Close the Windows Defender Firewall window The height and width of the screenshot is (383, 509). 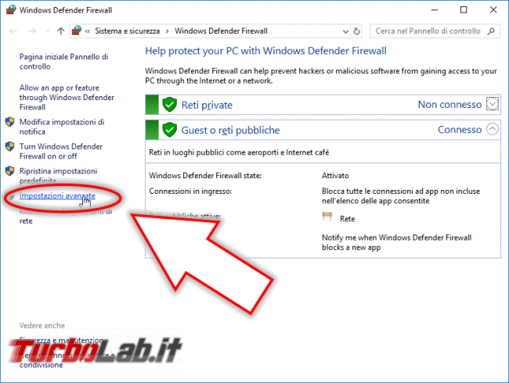(x=493, y=9)
